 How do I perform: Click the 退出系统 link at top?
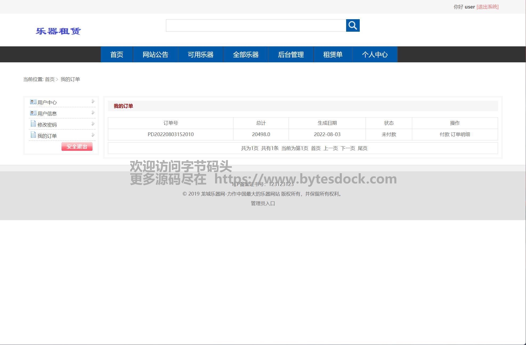(x=487, y=7)
